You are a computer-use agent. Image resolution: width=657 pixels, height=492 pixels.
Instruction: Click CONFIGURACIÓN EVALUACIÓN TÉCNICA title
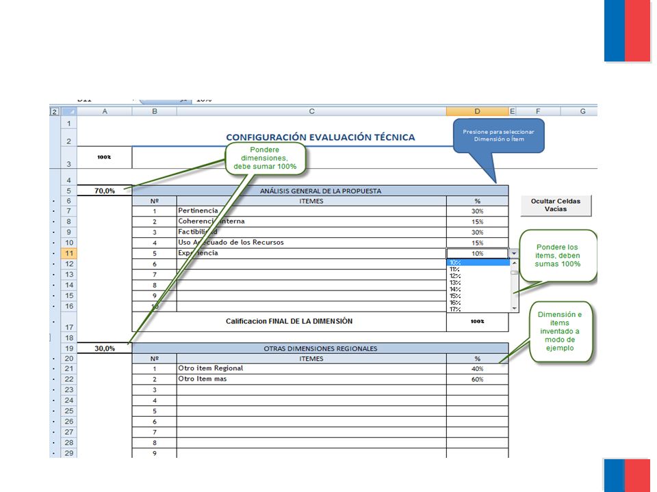coord(320,137)
